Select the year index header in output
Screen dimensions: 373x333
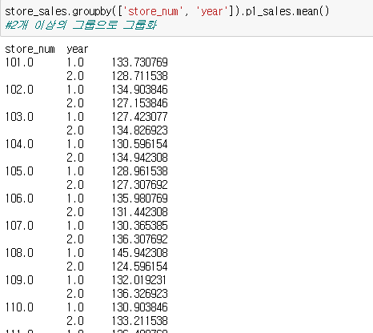(78, 50)
